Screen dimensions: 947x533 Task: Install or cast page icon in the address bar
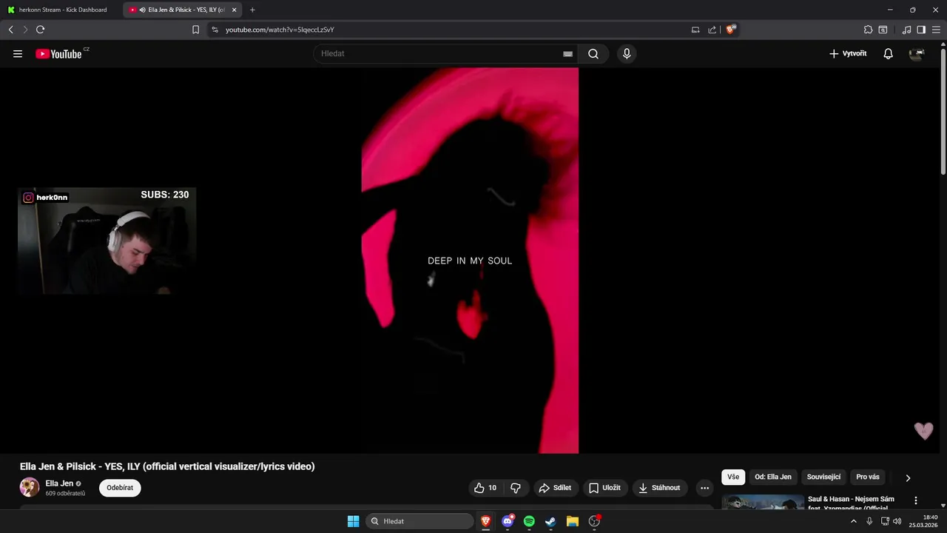tap(695, 30)
